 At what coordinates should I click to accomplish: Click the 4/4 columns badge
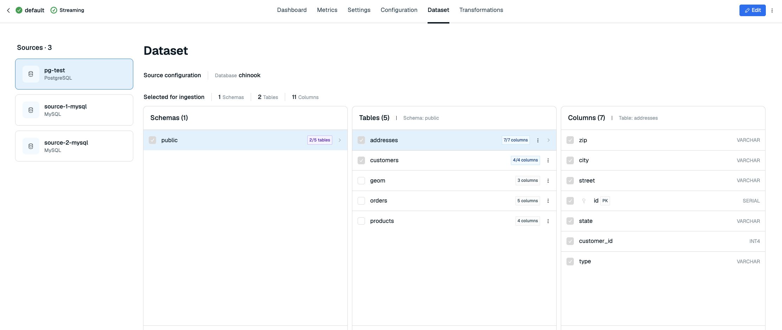(x=525, y=160)
